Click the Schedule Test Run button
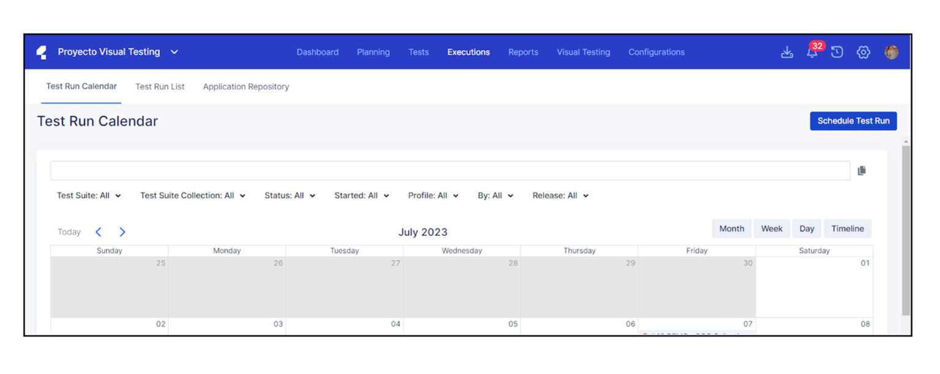This screenshot has height=374, width=940. [853, 121]
